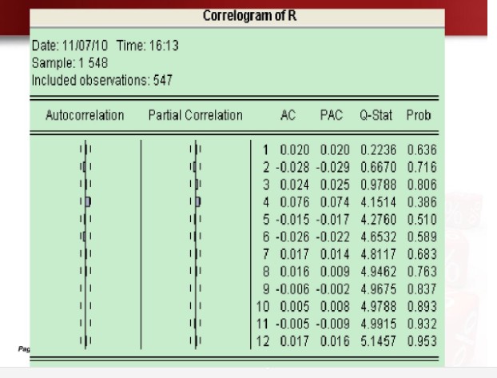Select PAC value -0.029

(x=333, y=167)
